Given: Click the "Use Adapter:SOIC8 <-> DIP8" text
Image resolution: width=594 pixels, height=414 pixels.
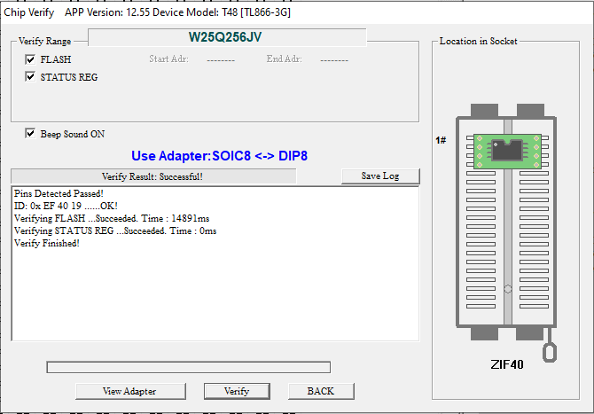Looking at the screenshot, I should click(x=219, y=156).
